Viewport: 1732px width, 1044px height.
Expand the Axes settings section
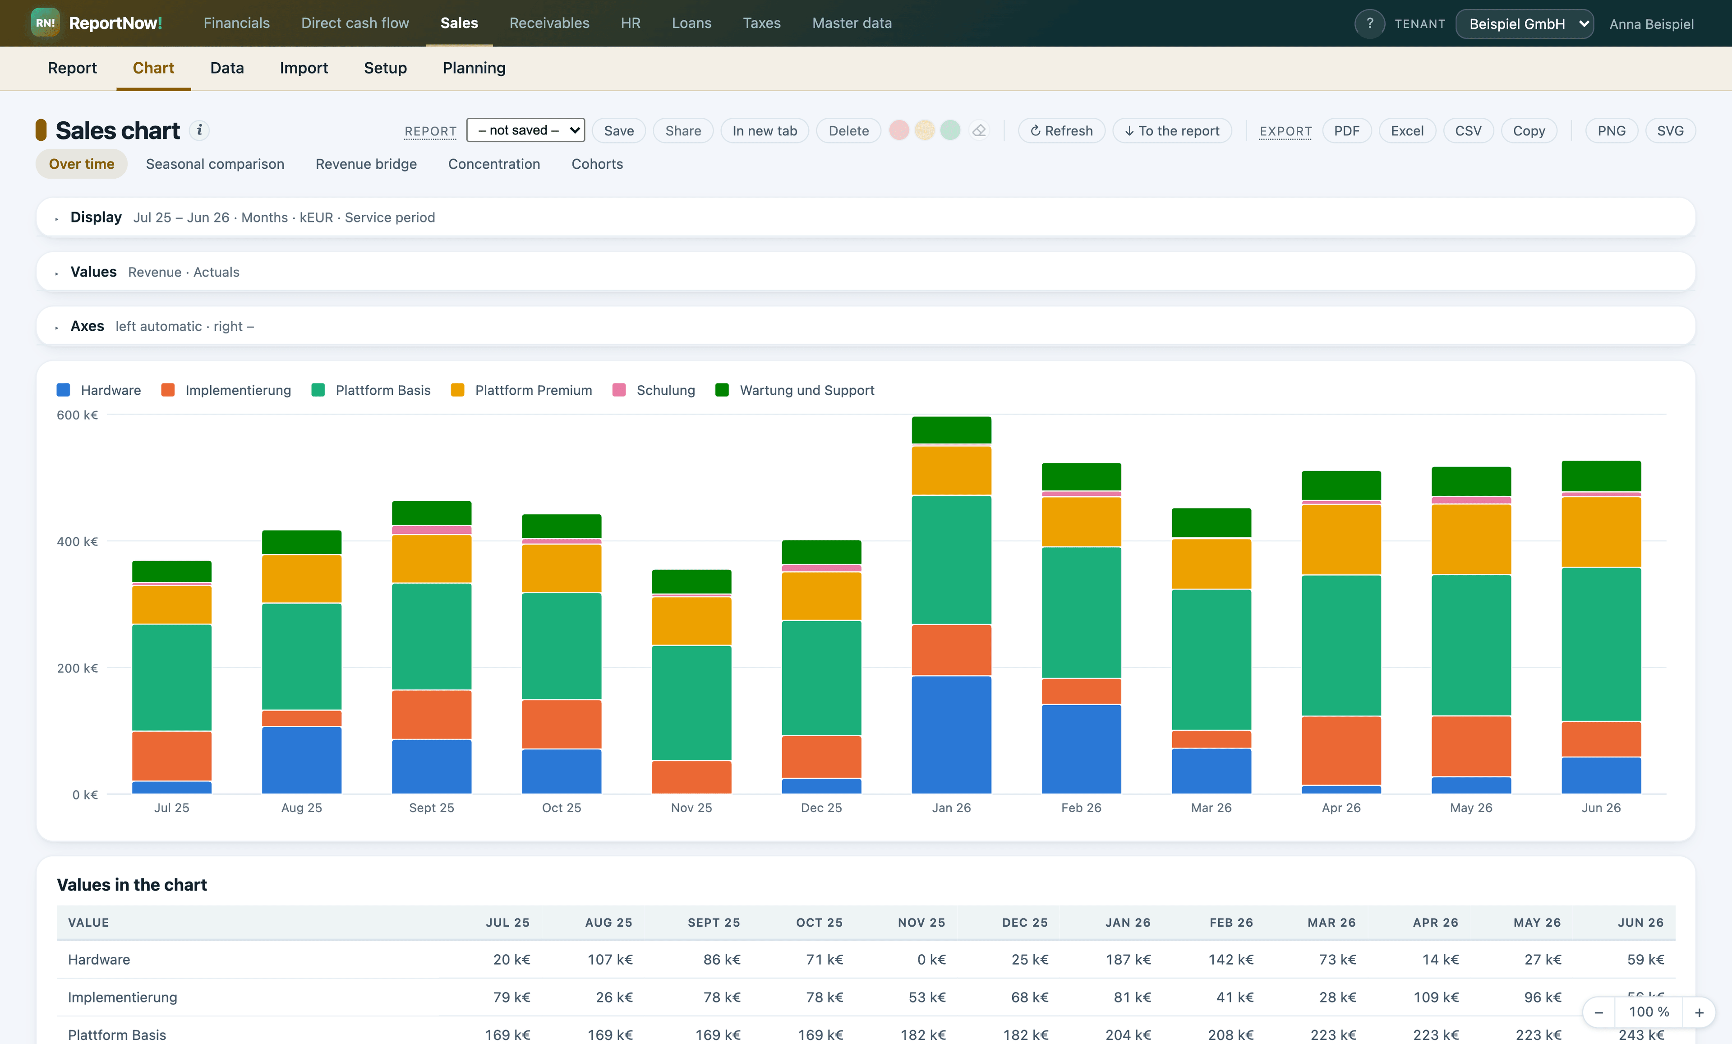[865, 326]
